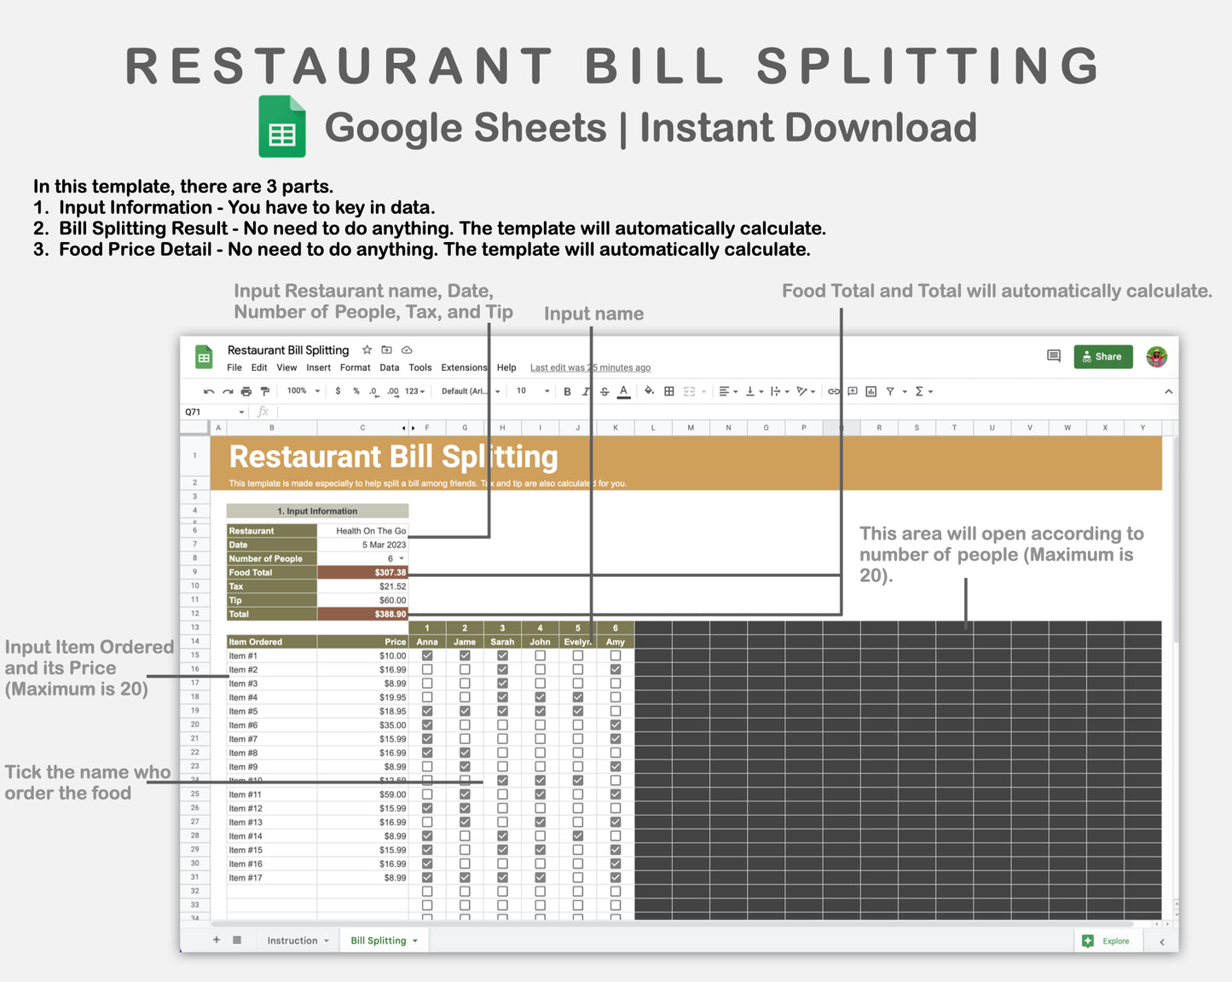Click the Fill color icon
Screen dimensions: 1232x982
coord(647,390)
